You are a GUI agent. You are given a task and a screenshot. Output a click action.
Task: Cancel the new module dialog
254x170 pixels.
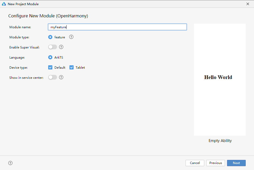195,163
